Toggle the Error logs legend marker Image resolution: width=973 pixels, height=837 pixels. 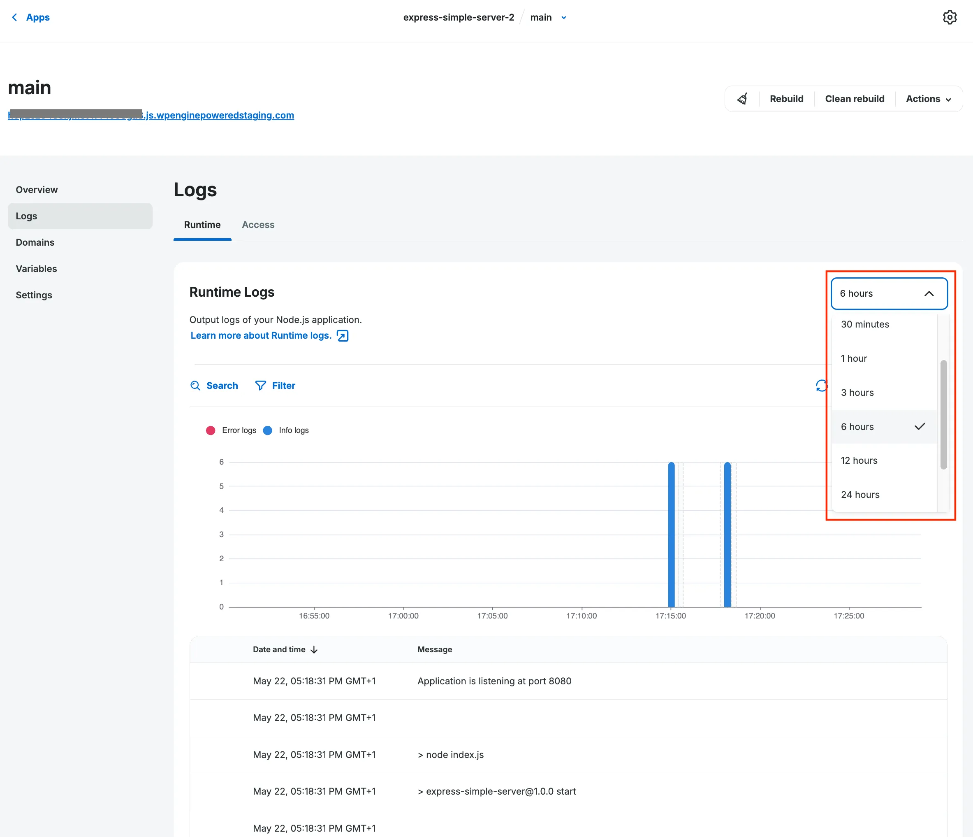[x=211, y=430]
